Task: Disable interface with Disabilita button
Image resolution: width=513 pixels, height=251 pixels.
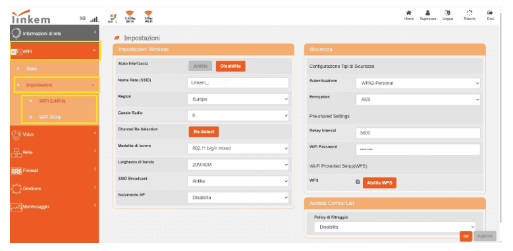Action: coord(230,66)
